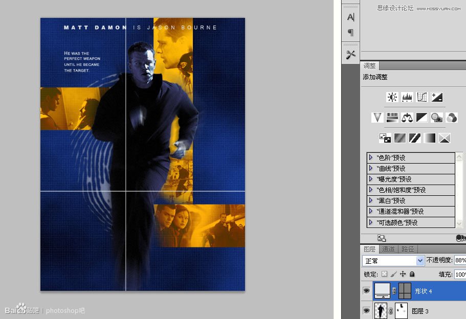
Task: Switch to the 路径 paths tab
Action: click(407, 249)
